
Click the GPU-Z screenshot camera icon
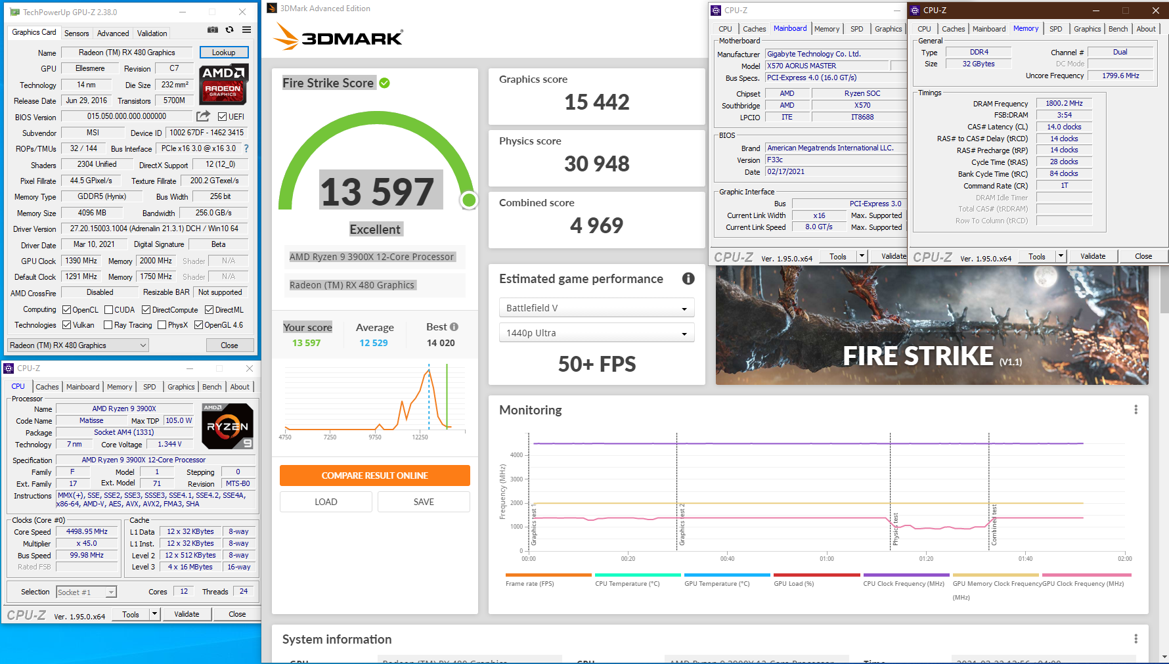[212, 30]
